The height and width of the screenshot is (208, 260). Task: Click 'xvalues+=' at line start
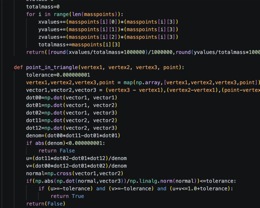click(x=52, y=22)
